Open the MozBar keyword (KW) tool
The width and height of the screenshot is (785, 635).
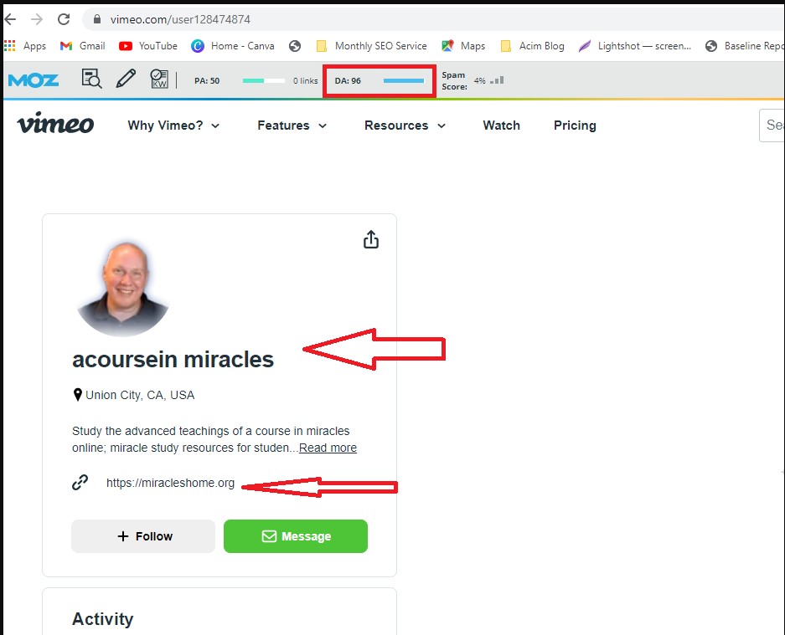(x=159, y=79)
